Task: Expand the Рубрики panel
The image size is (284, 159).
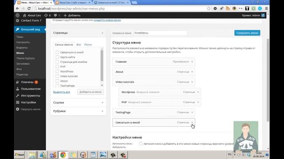Action: point(103,111)
